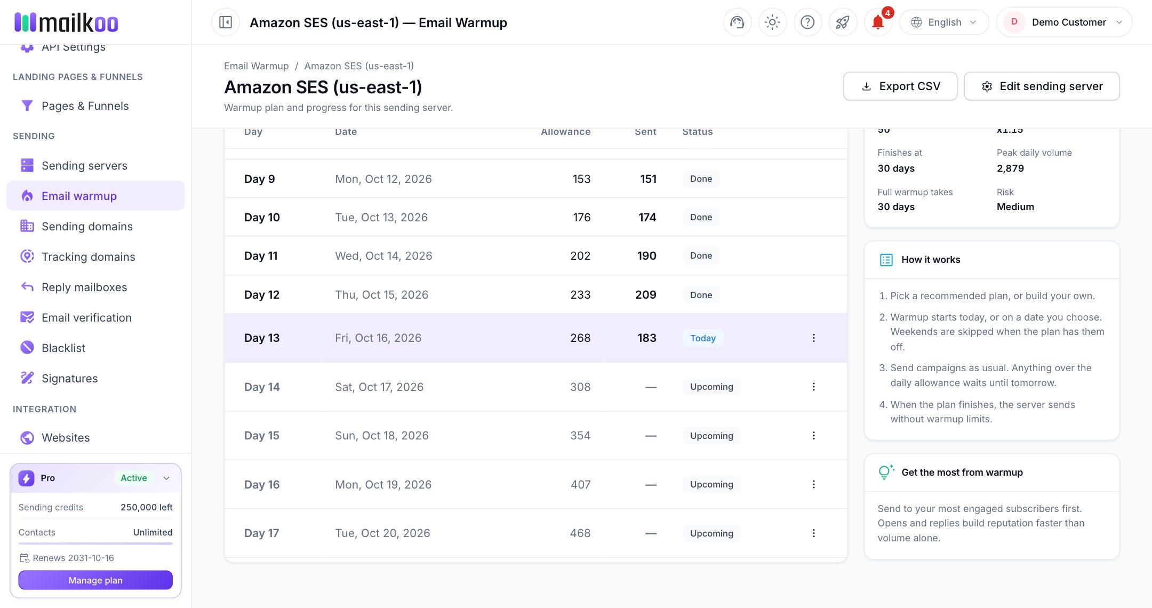Click the date Mon, Oct 12, 2026
This screenshot has height=608, width=1152.
pos(383,179)
